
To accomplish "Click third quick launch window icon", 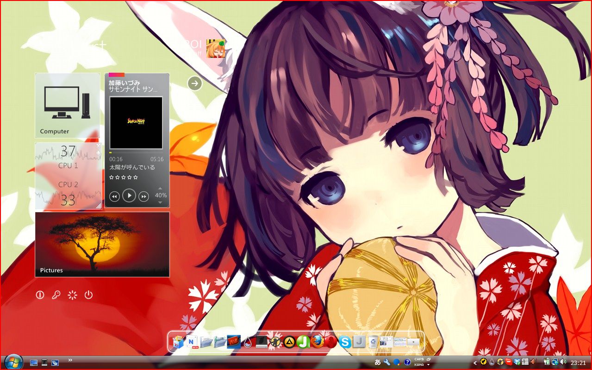I will [55, 363].
